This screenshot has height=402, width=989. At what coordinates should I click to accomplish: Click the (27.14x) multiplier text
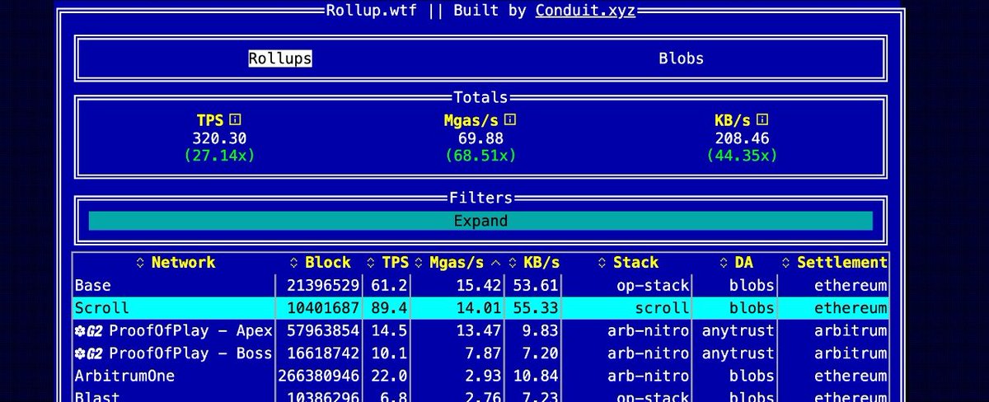[219, 156]
